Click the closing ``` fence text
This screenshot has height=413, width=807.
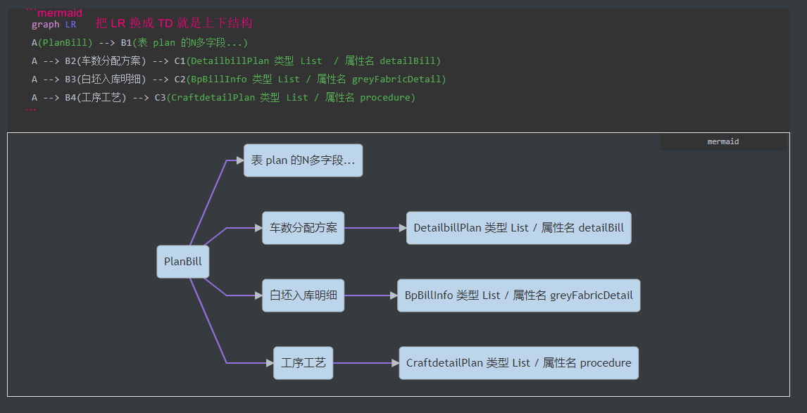point(31,110)
